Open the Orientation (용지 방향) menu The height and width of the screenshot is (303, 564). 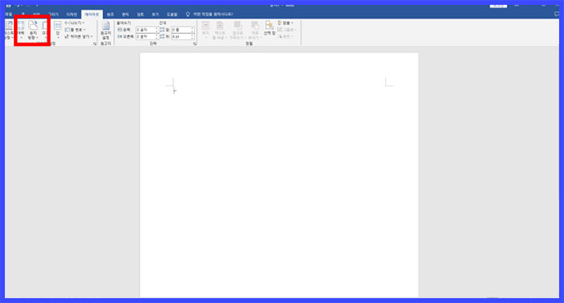click(33, 31)
